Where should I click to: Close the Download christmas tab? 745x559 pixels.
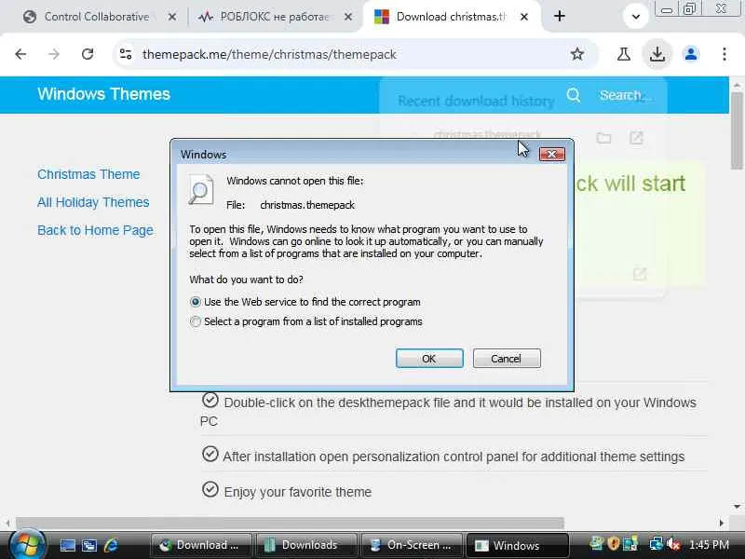524,17
